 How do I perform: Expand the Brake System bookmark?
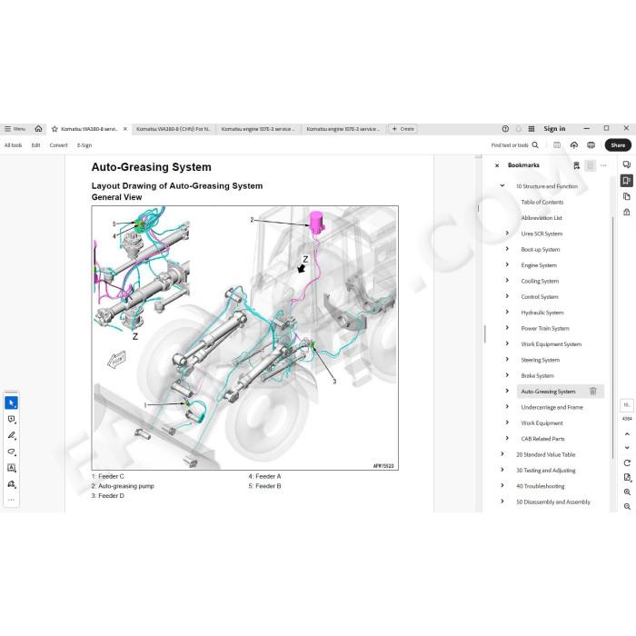tap(507, 375)
